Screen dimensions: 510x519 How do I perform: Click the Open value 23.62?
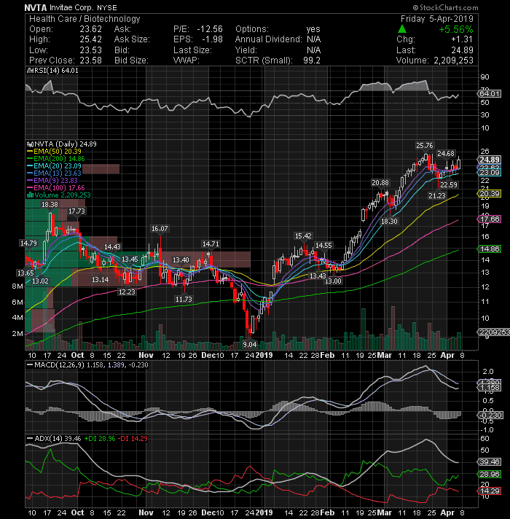(90, 29)
